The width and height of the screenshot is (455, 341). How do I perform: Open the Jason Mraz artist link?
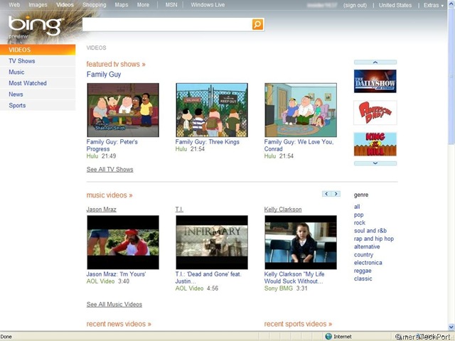pos(101,210)
